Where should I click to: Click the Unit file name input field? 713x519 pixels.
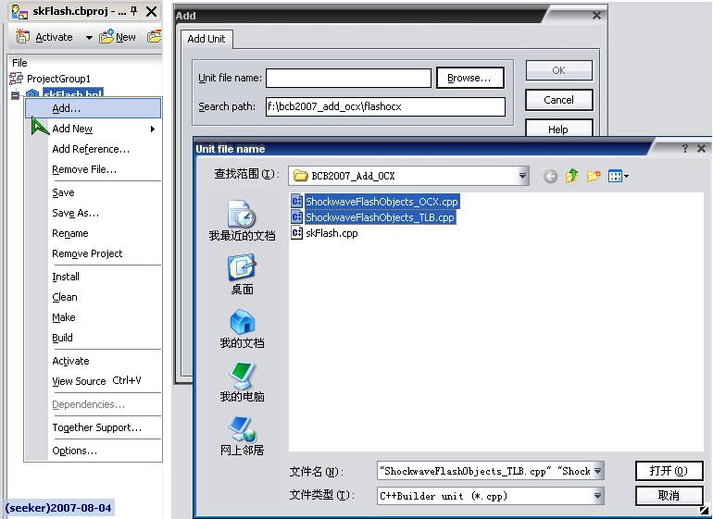pyautogui.click(x=348, y=78)
